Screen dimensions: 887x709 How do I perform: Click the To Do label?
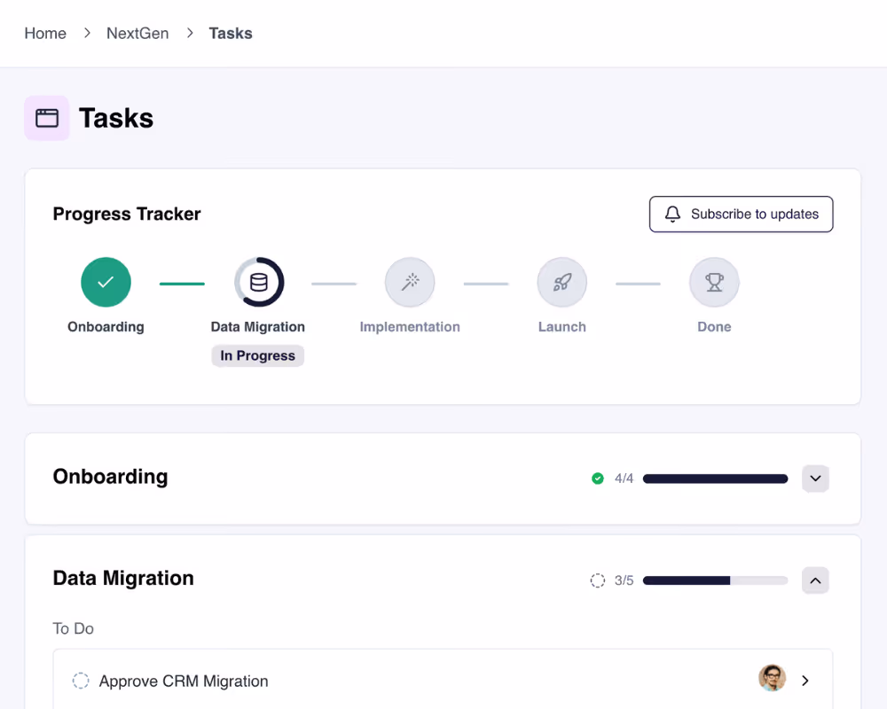(73, 628)
